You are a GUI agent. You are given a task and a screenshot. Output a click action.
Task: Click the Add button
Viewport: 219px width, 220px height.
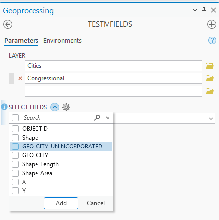pos(61,203)
